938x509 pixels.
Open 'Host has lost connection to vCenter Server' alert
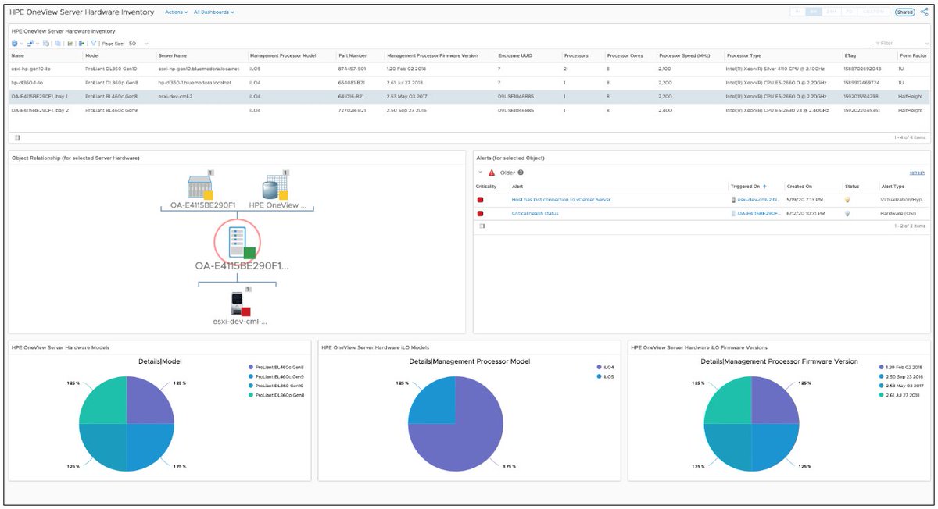[x=561, y=200]
